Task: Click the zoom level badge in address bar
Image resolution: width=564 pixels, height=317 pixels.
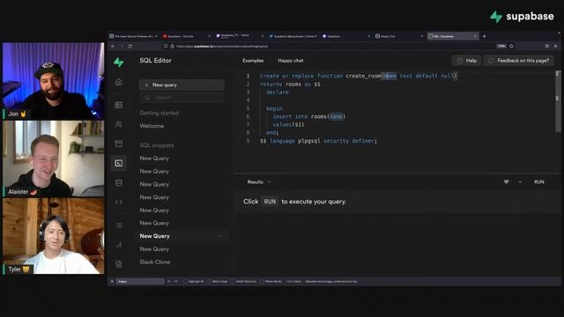Action: [501, 46]
